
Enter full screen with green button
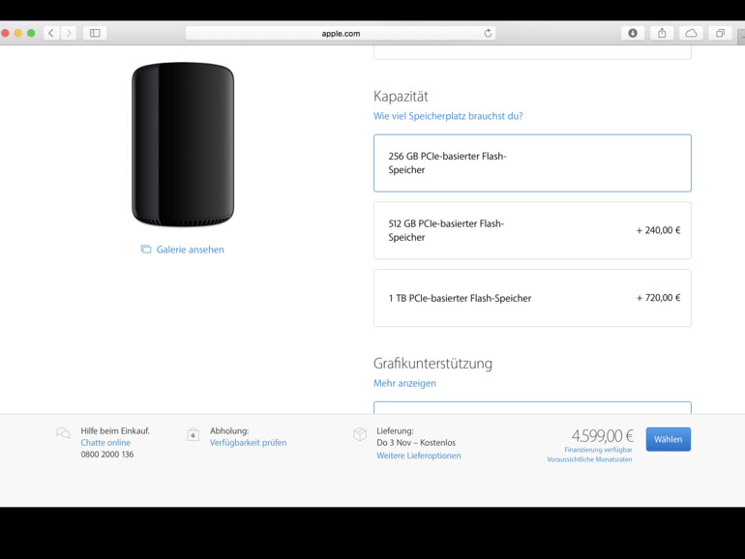[31, 33]
